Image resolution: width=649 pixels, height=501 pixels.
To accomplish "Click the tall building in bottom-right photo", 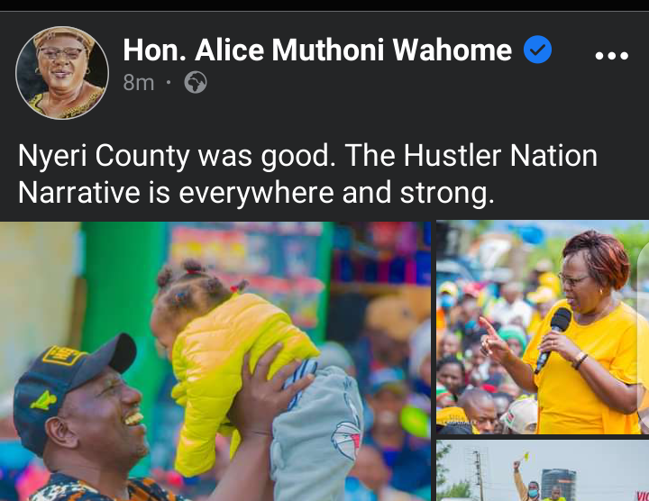I will 558,483.
